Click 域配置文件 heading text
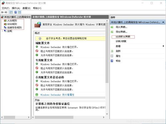The image size is (166, 124). 43,43
